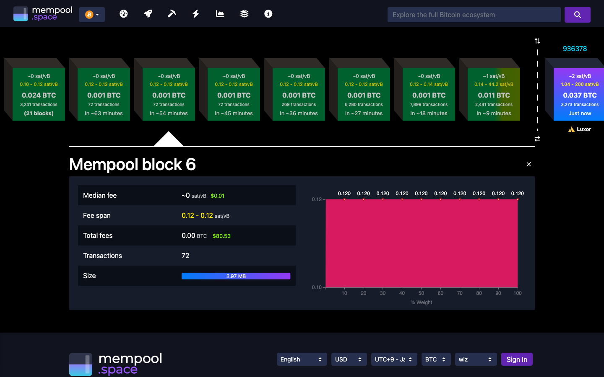The height and width of the screenshot is (377, 604).
Task: Open the UTC+9 timezone dropdown
Action: pyautogui.click(x=394, y=359)
